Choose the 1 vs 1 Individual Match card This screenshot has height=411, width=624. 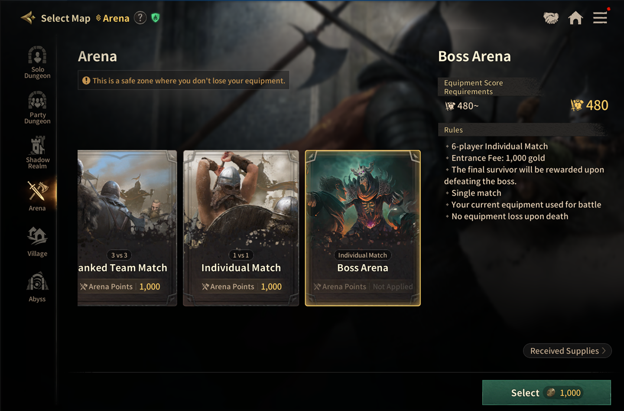(x=241, y=228)
